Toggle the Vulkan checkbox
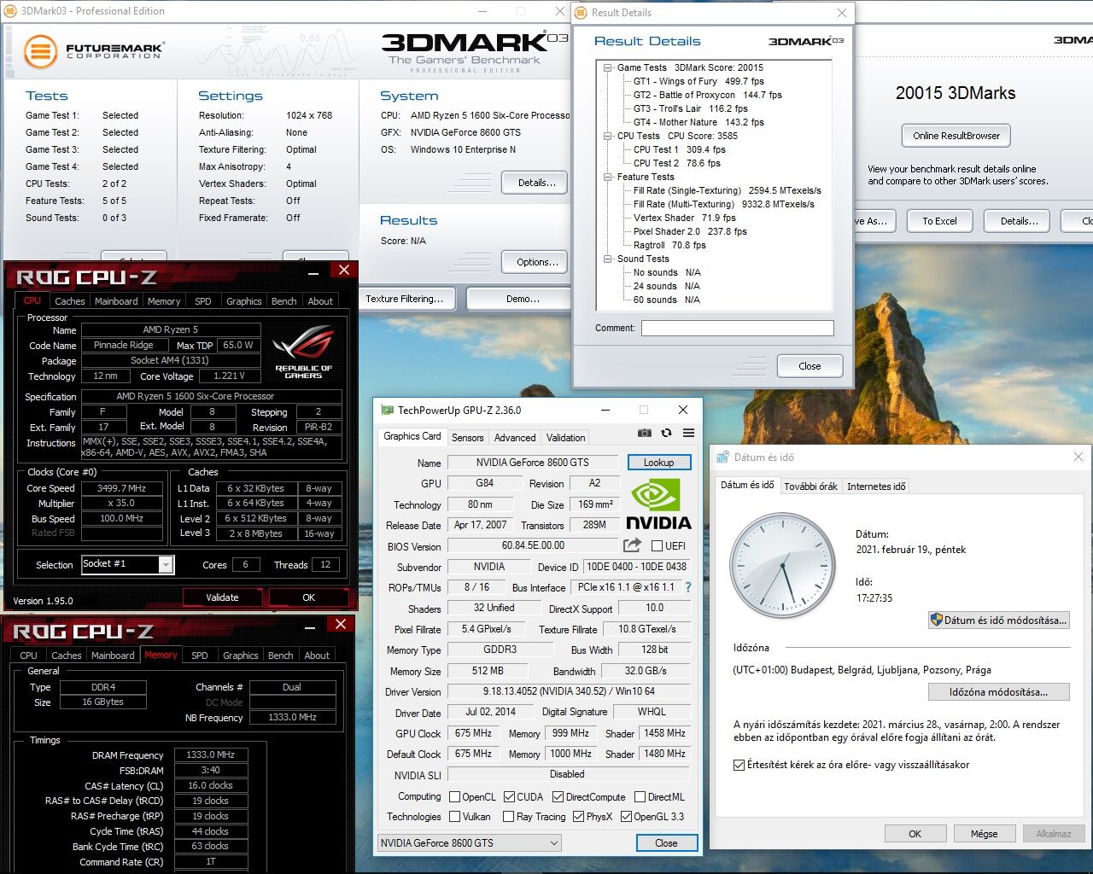The height and width of the screenshot is (874, 1093). pyautogui.click(x=455, y=816)
